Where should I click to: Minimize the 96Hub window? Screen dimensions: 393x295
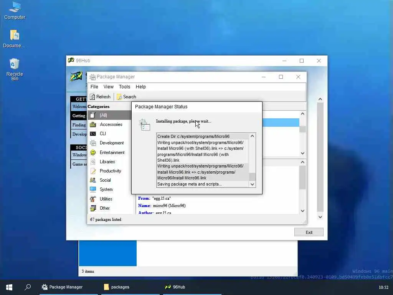point(284,61)
